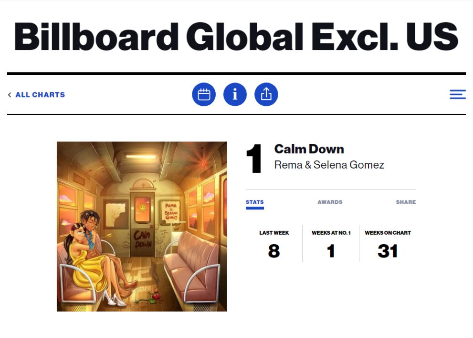
Task: Open the calendar date picker icon
Action: 204,94
